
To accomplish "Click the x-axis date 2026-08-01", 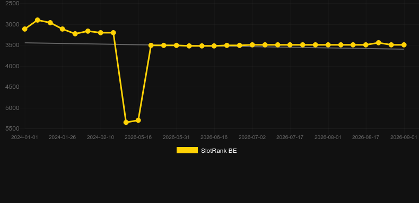I will [x=328, y=137].
